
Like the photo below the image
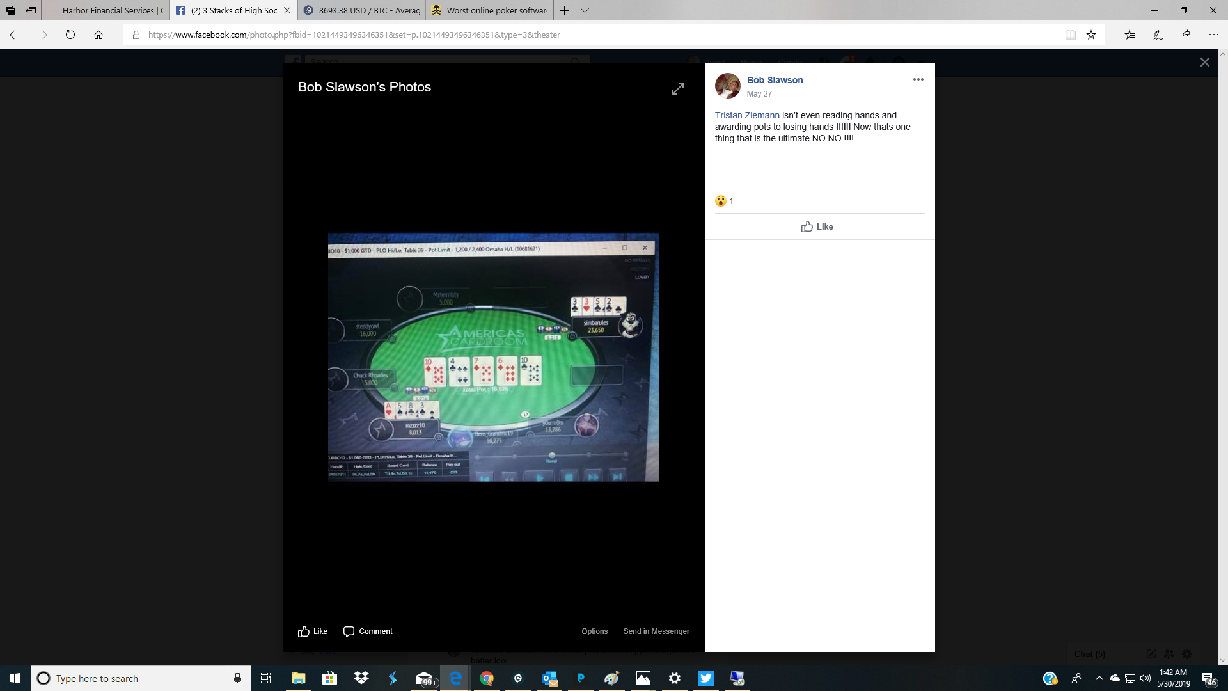click(313, 631)
